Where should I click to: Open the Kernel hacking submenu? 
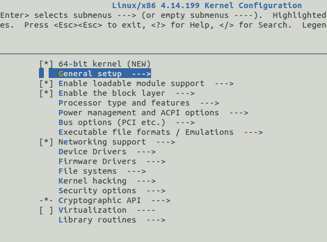[x=107, y=181]
